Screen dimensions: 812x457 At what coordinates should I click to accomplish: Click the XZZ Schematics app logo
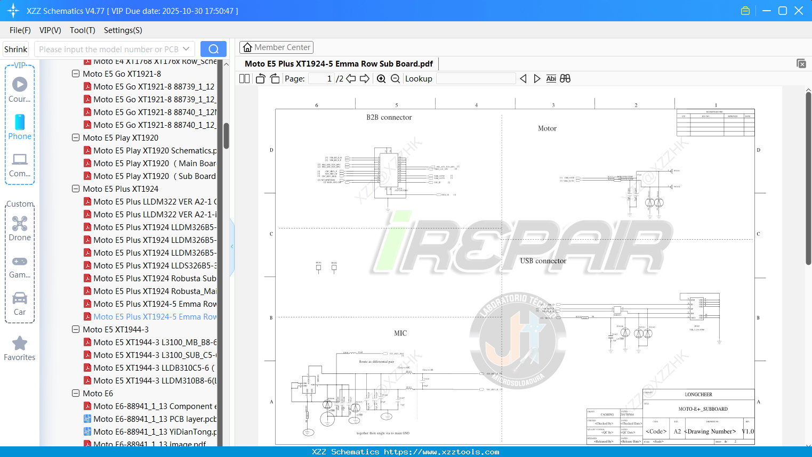click(x=13, y=11)
